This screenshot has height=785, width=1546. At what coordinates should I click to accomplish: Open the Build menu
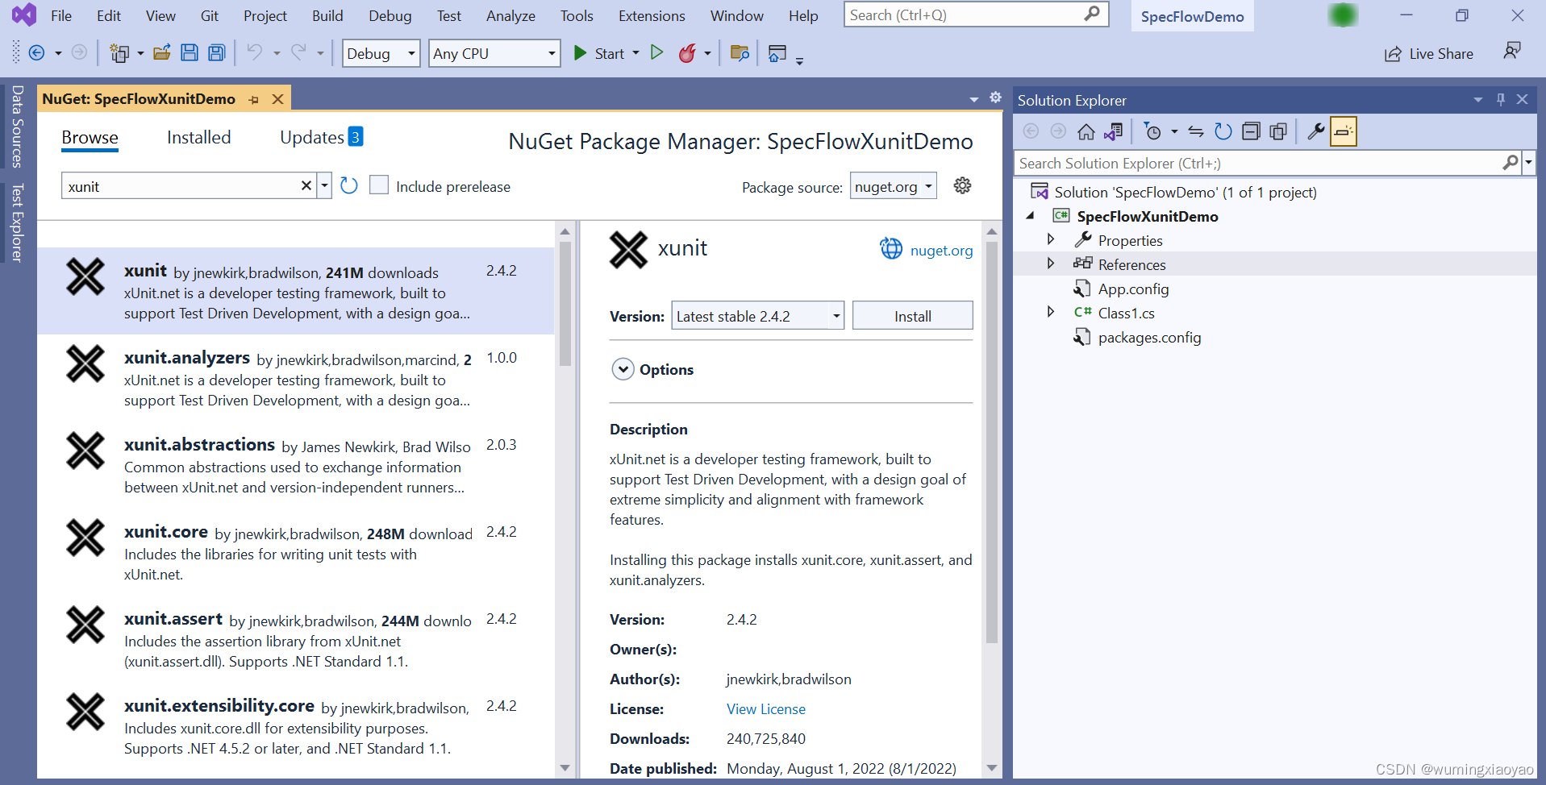click(x=327, y=16)
